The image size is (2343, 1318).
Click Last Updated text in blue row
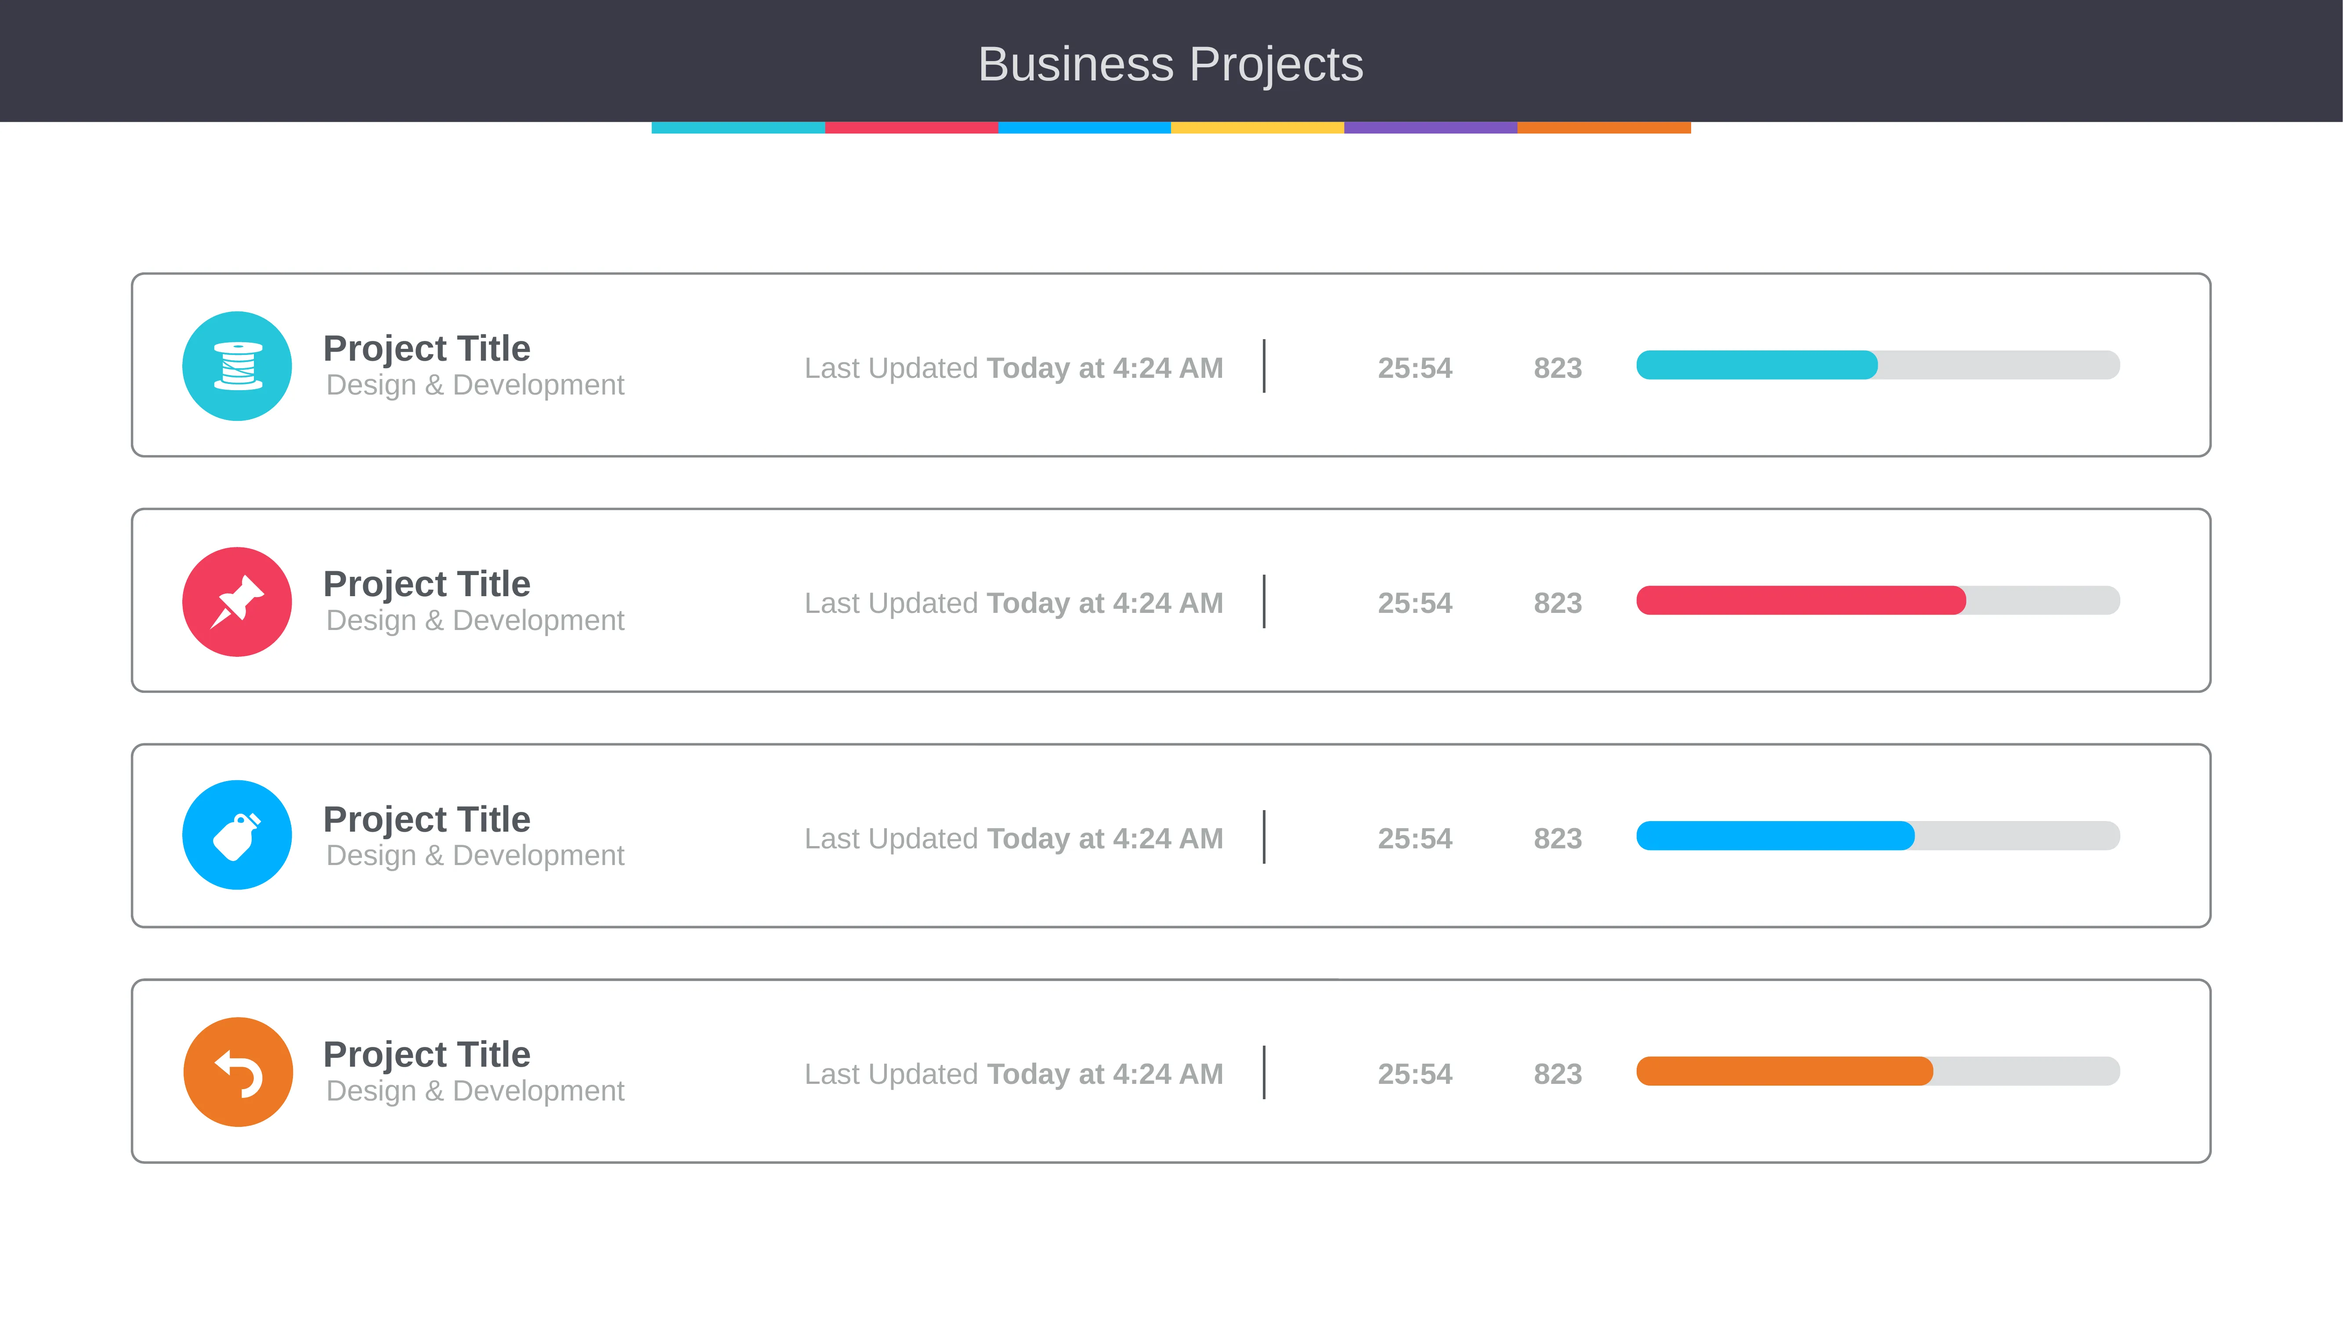890,839
